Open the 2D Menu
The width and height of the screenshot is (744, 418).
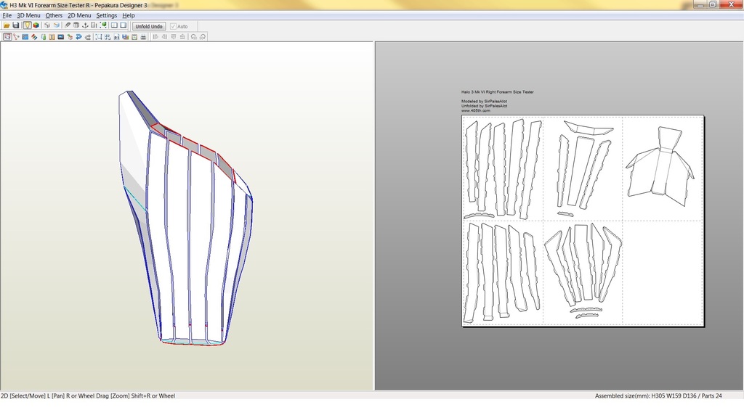pyautogui.click(x=79, y=15)
